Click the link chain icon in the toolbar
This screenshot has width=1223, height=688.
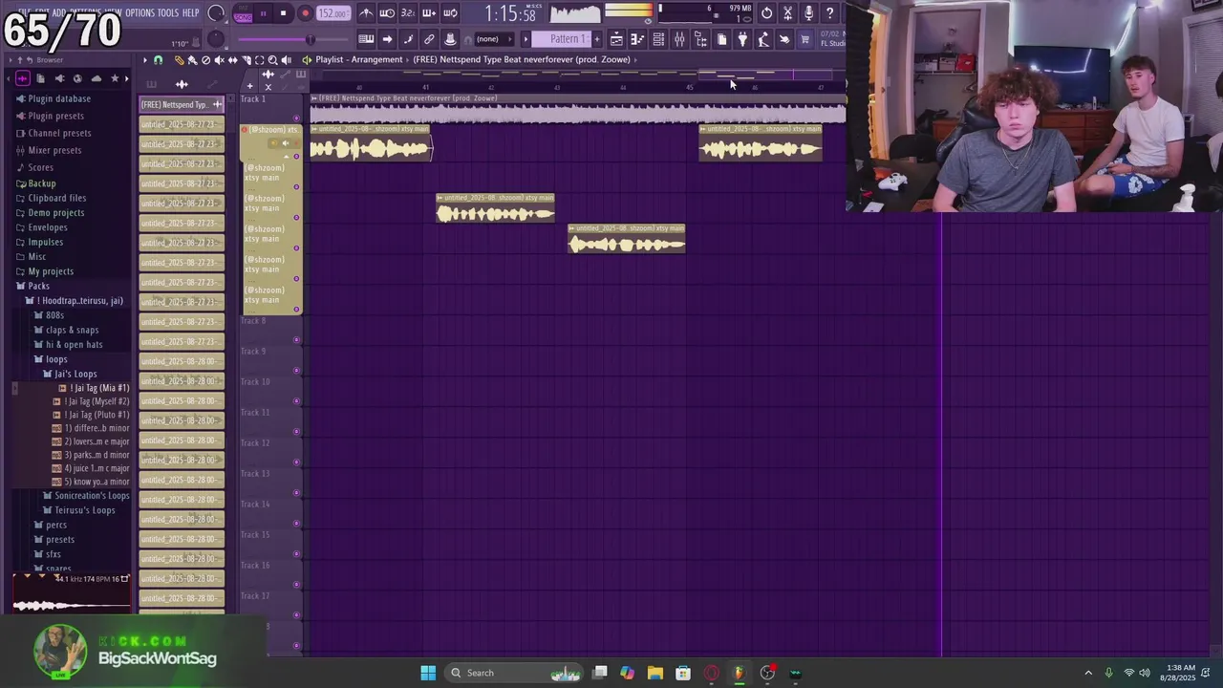click(429, 39)
